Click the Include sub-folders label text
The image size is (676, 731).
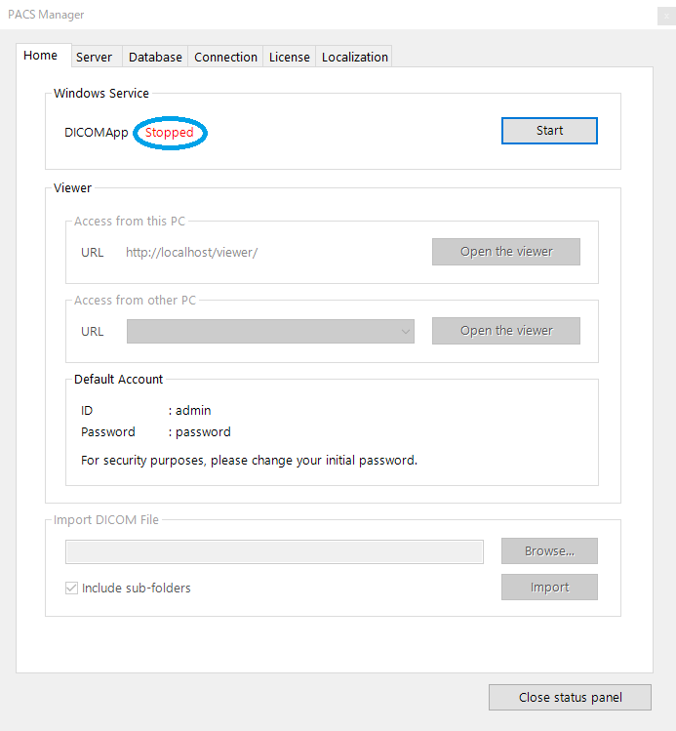(136, 588)
